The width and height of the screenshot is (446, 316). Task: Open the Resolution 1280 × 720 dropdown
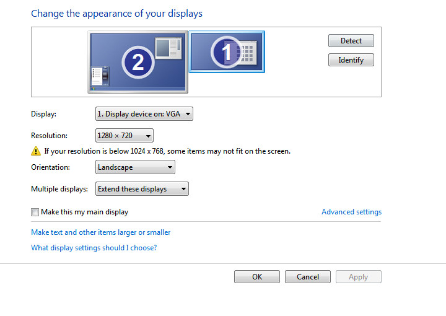tap(125, 136)
